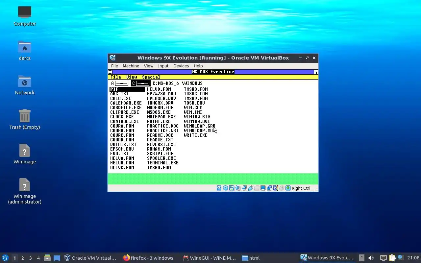Click the CPU virtualization V icon in status bar
Viewport: 421px width, 263px height.
(x=276, y=188)
